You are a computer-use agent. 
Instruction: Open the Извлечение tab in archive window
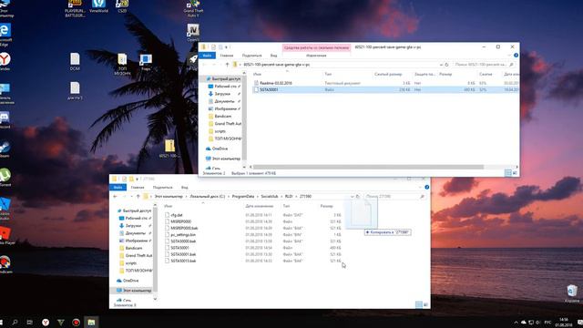pyautogui.click(x=316, y=56)
